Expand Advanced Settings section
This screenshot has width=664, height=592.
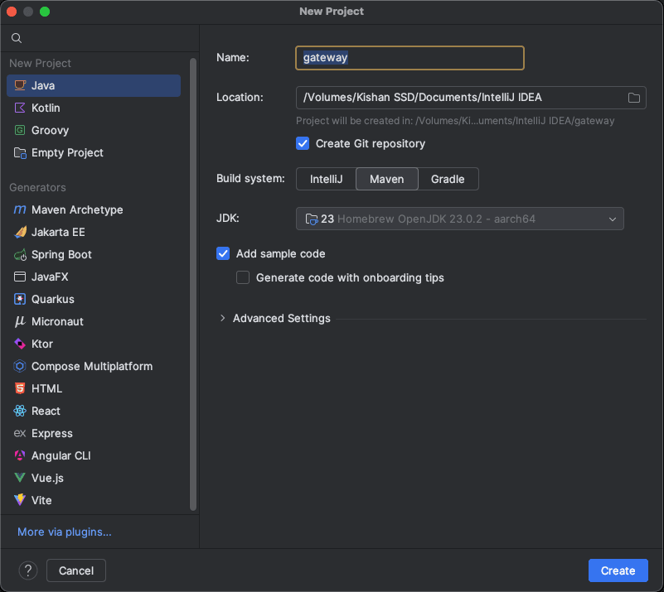click(222, 318)
